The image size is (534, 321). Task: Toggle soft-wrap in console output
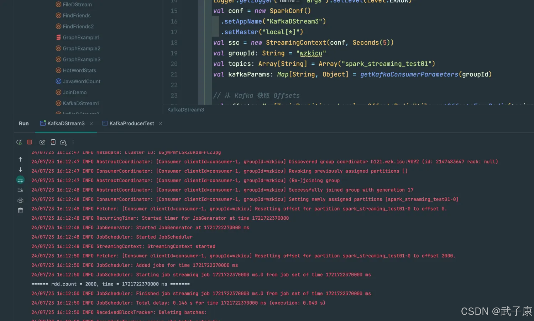[x=20, y=180]
